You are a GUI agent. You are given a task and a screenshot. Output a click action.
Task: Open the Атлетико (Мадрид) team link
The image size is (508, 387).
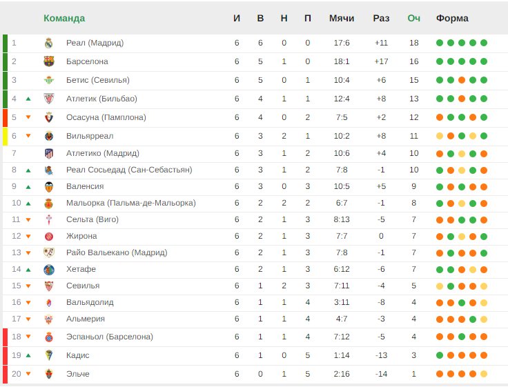point(103,153)
